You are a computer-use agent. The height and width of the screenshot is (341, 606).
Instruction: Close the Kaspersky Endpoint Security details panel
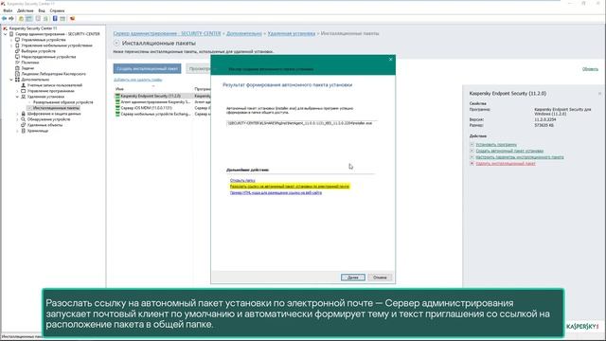(x=599, y=94)
